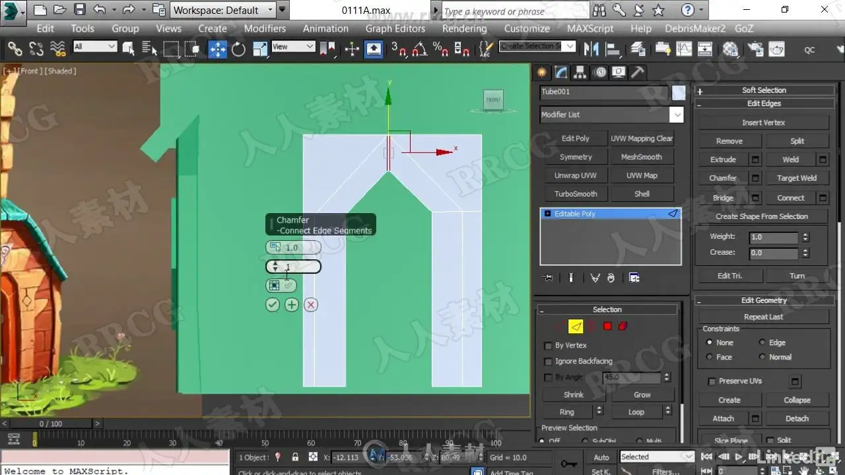This screenshot has width=845, height=475.
Task: Open the Modifiers menu
Action: coord(265,28)
